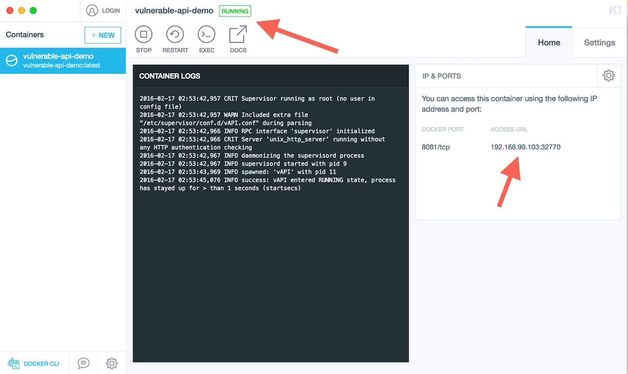628x374 pixels.
Task: Open EXEC terminal for the container
Action: click(206, 39)
